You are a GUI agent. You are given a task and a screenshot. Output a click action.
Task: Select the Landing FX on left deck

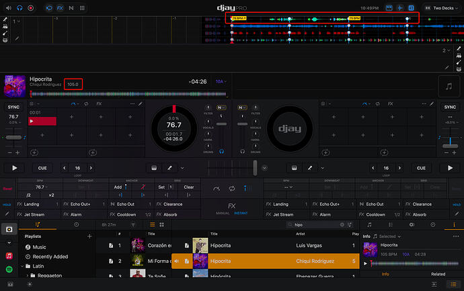tap(38, 204)
